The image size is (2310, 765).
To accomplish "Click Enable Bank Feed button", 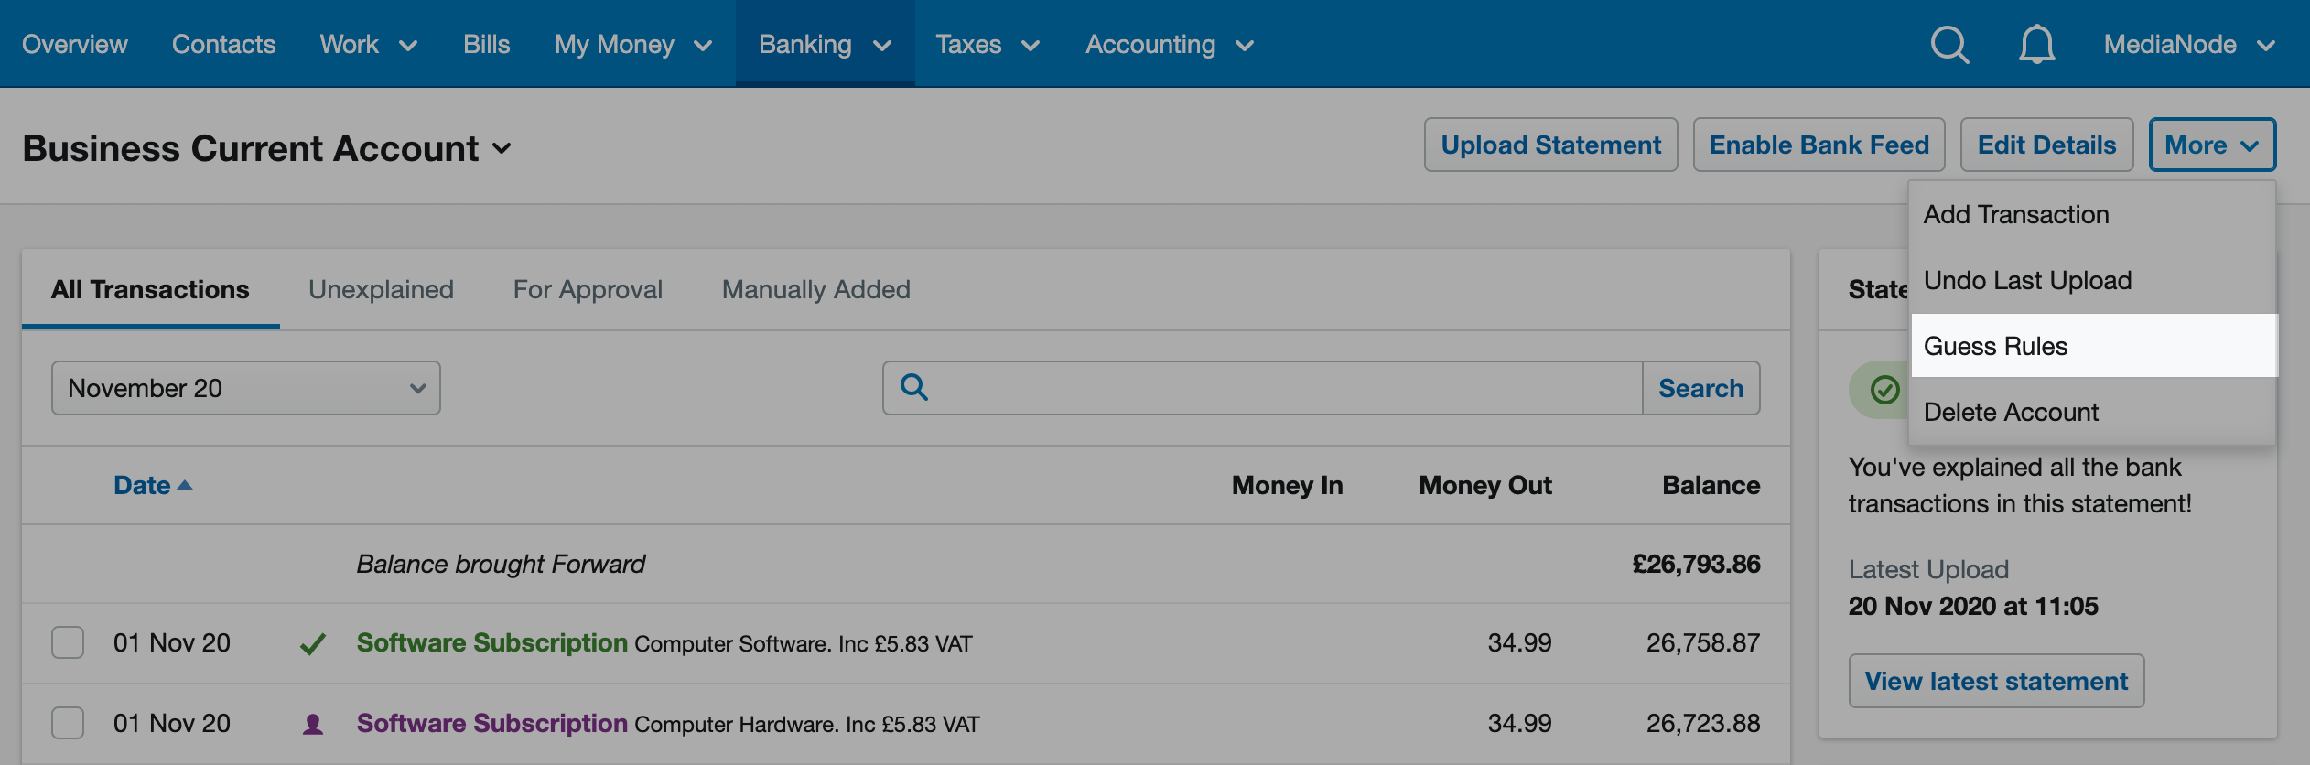I will coord(1819,145).
